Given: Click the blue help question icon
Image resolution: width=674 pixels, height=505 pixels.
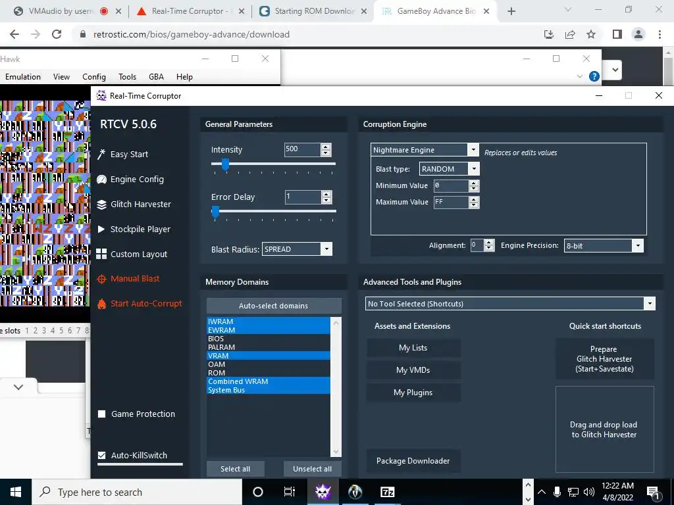Looking at the screenshot, I should pos(594,76).
